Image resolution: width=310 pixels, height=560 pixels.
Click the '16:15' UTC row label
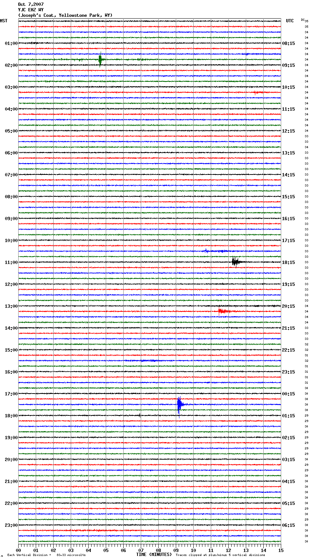[288, 219]
